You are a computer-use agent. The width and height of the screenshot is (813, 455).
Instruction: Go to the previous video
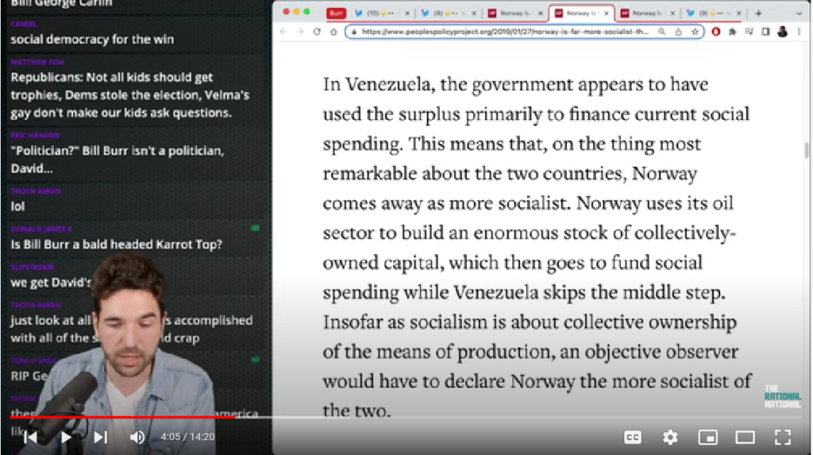point(31,438)
